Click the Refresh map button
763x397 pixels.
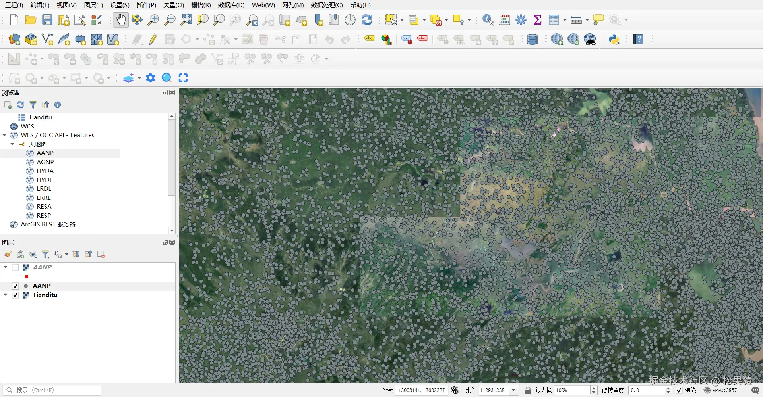coord(367,20)
